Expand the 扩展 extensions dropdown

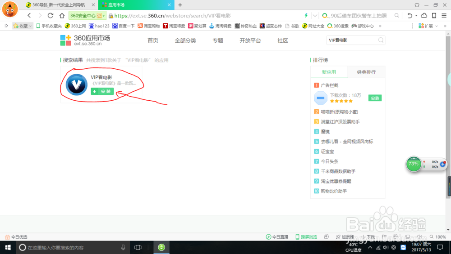point(428,26)
